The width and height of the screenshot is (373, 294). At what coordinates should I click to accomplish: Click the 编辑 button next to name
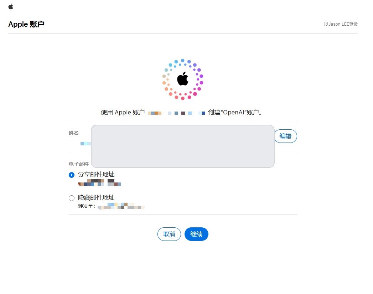(x=285, y=136)
